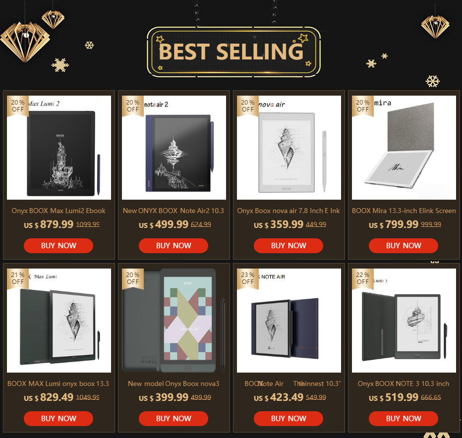Click BOOX Mira 13.3-inch Elink Screen title
Screen dimensions: 462x438
[x=404, y=211]
